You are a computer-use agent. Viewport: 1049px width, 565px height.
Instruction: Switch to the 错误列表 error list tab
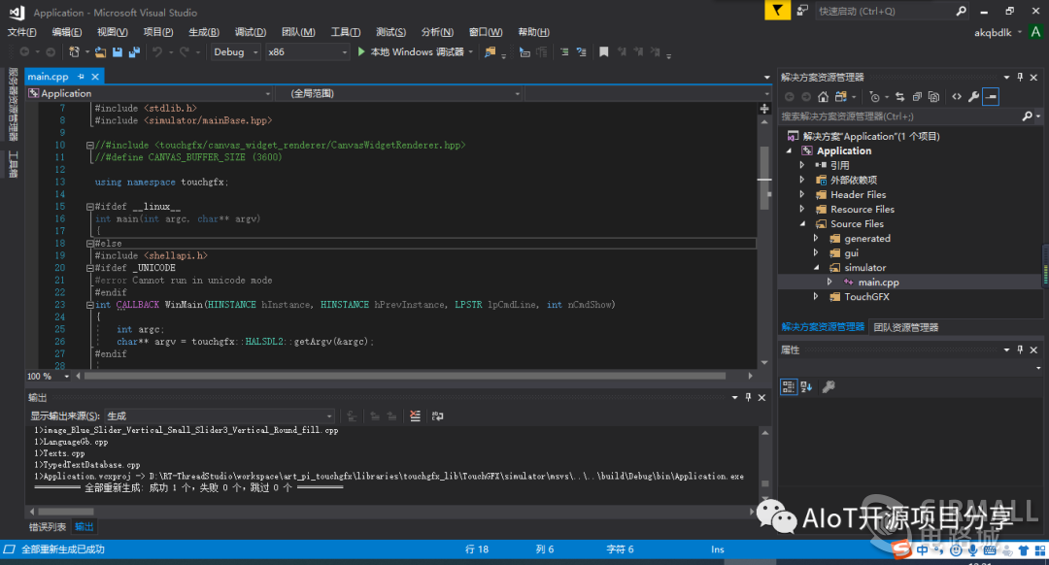(48, 527)
